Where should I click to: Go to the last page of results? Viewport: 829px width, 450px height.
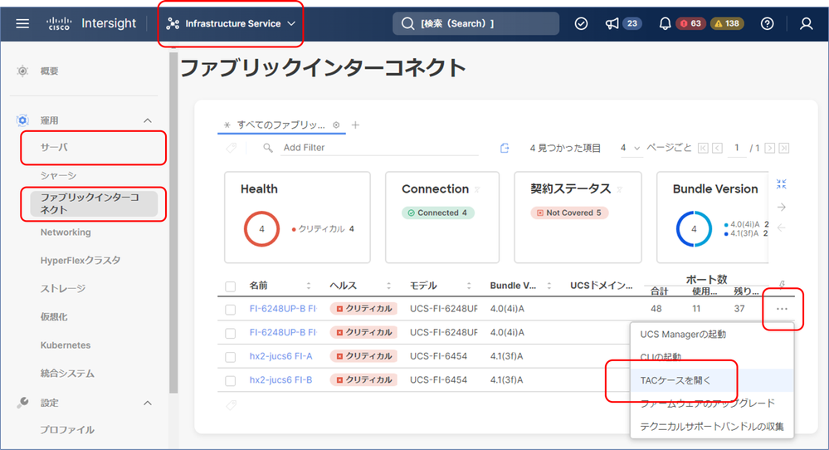pos(784,148)
